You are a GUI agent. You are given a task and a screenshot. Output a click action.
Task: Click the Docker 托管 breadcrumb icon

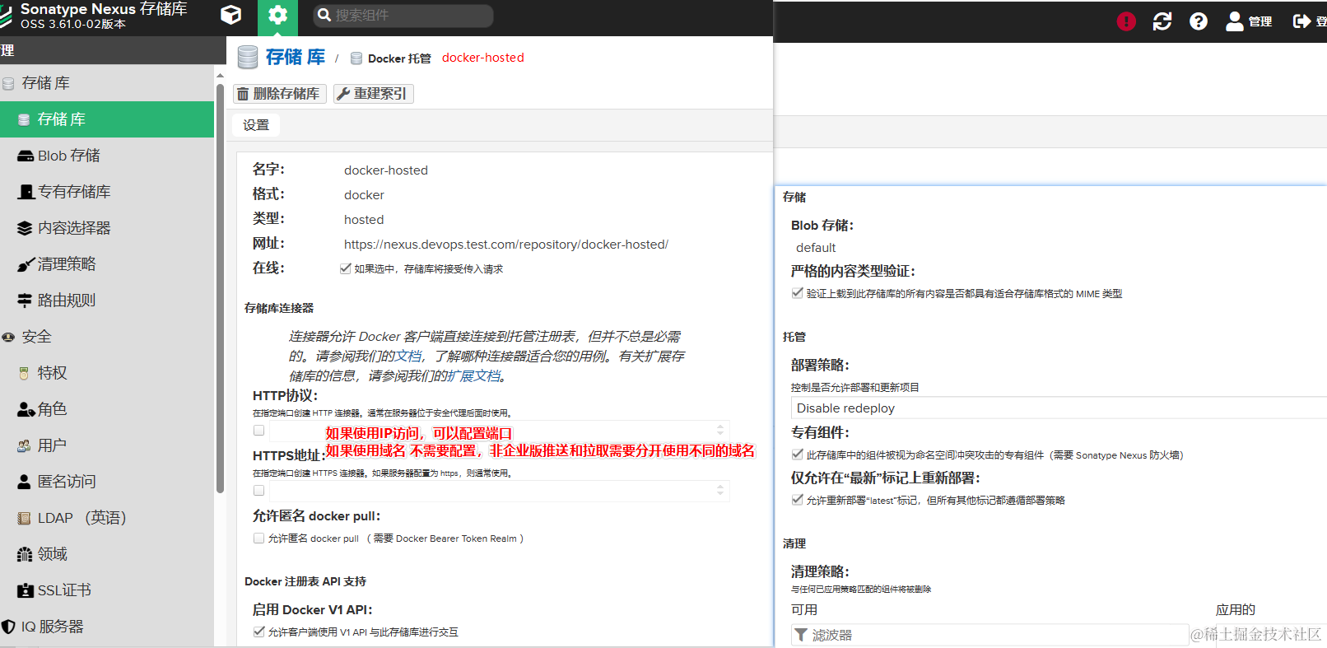pyautogui.click(x=356, y=58)
